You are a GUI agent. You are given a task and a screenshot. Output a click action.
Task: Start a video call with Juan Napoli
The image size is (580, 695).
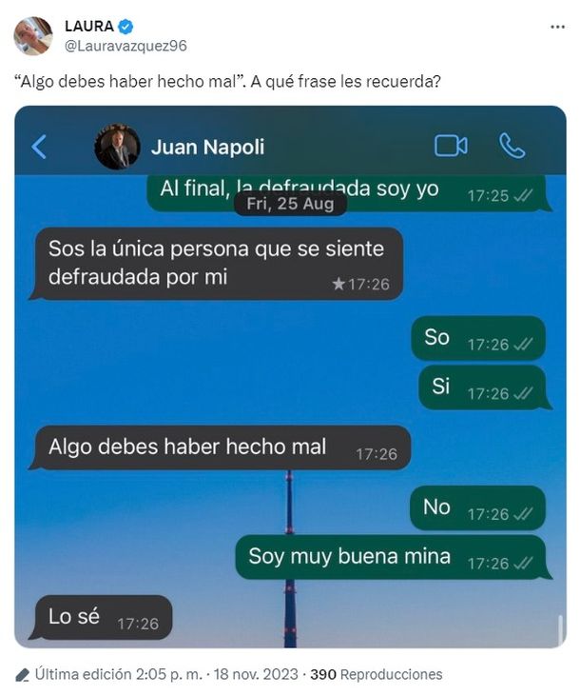tap(451, 146)
